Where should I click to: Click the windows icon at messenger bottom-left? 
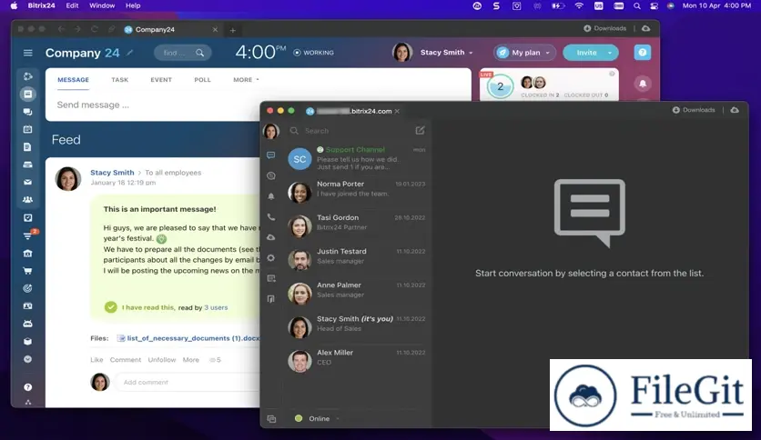(271, 419)
